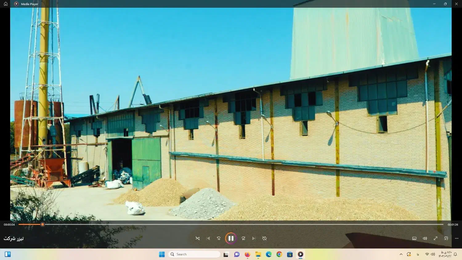Viewport: 462px width, 260px height.
Task: Pause the playing video
Action: (231, 238)
